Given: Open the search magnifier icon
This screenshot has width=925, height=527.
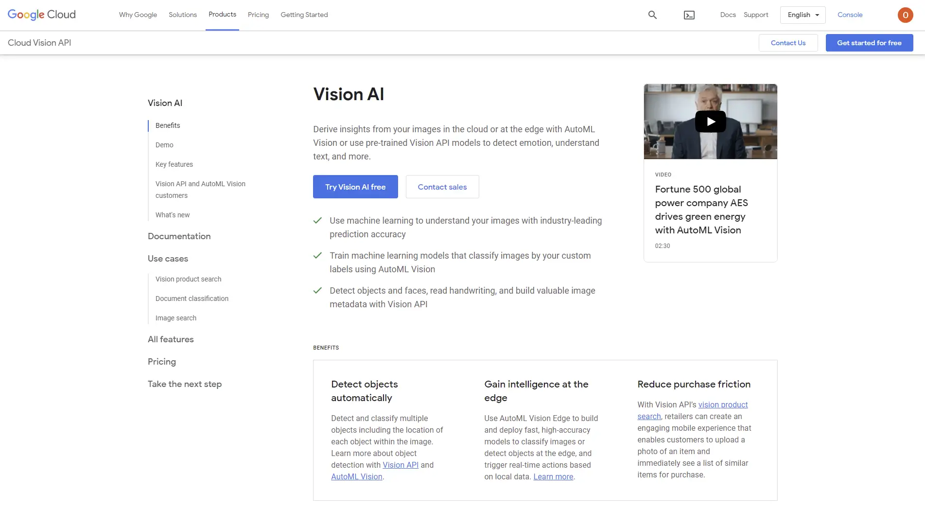Looking at the screenshot, I should pos(652,15).
